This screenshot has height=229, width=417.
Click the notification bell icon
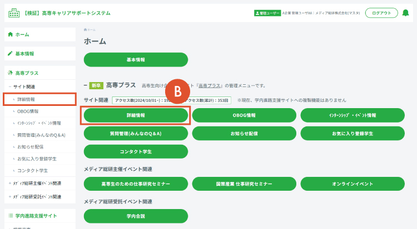(405, 13)
